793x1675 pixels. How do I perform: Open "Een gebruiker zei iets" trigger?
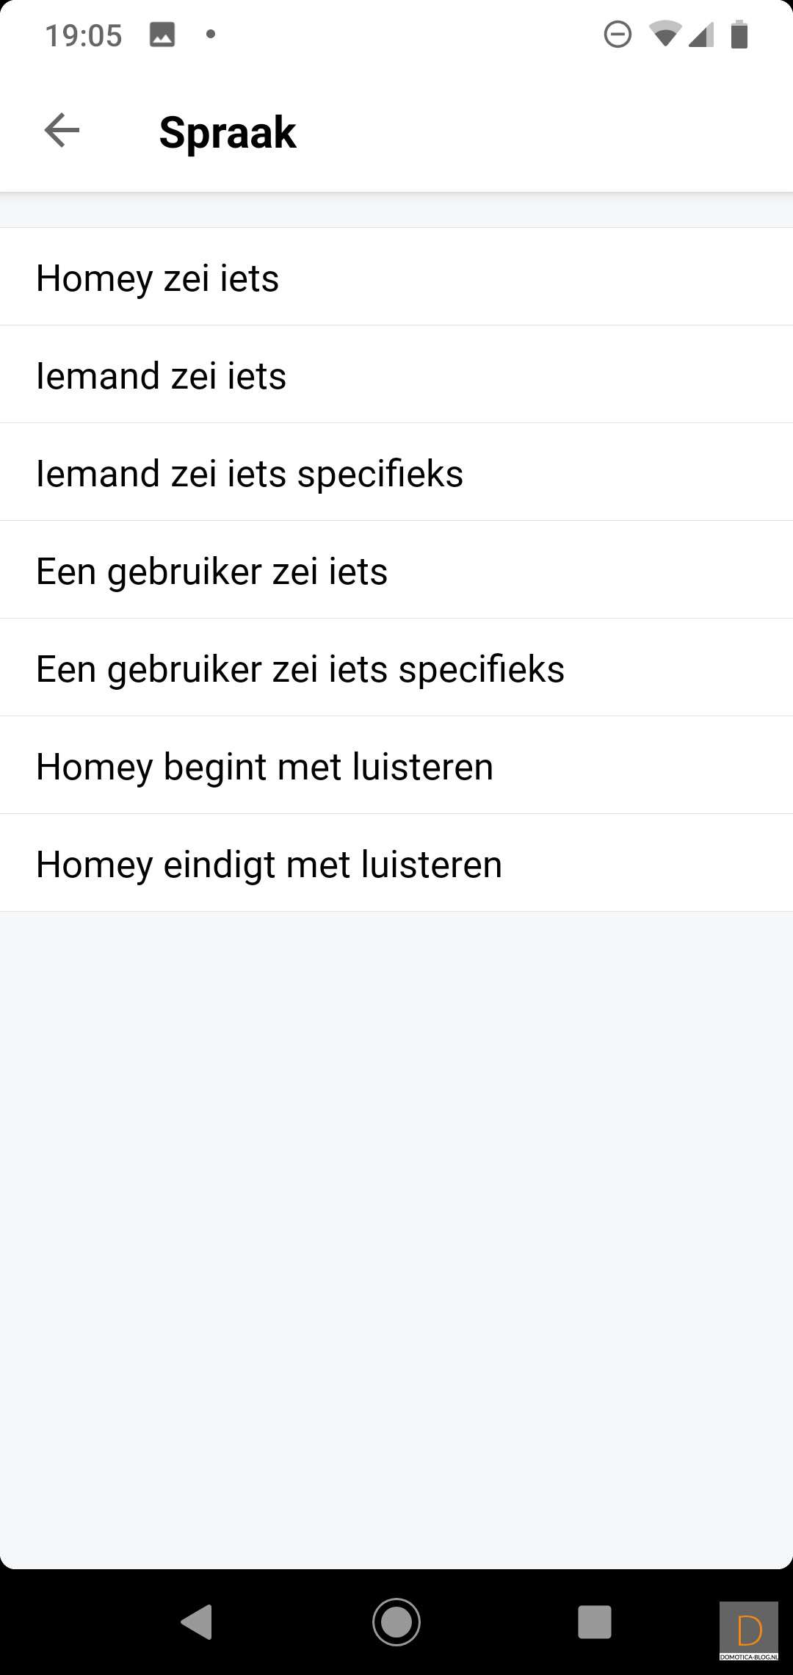[396, 570]
